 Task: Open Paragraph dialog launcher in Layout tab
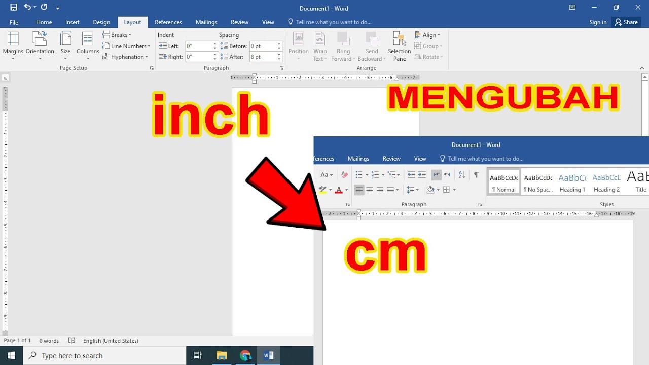(281, 68)
